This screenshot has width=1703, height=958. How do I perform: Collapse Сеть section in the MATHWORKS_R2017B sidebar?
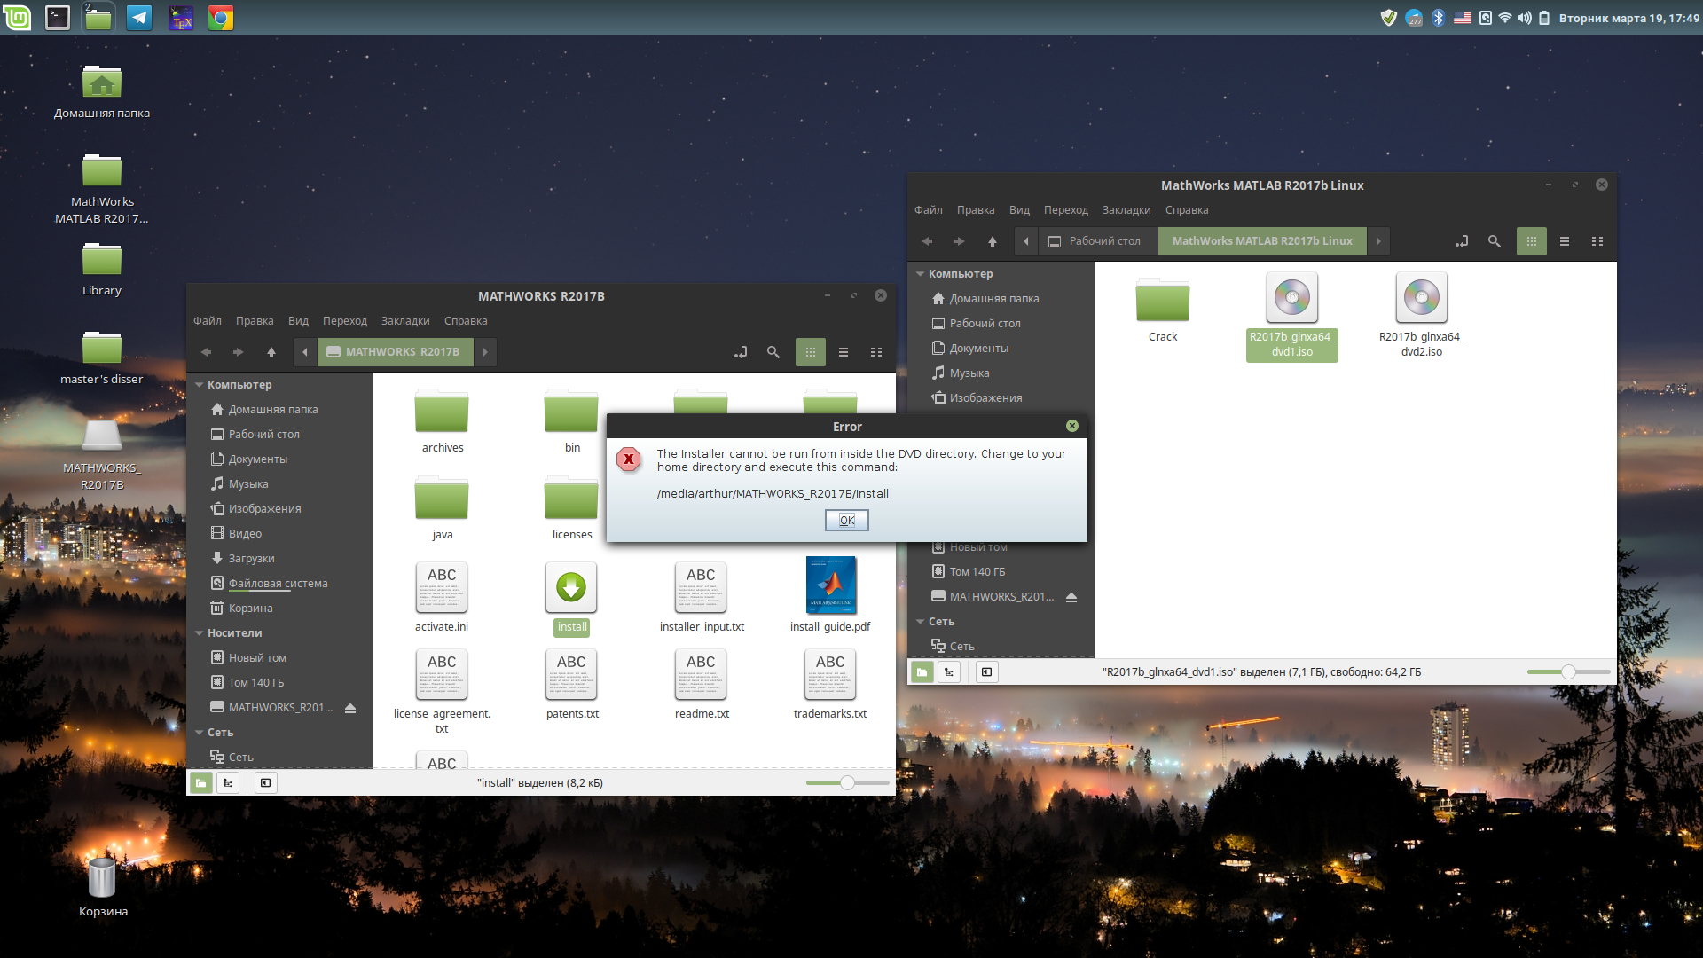click(200, 733)
